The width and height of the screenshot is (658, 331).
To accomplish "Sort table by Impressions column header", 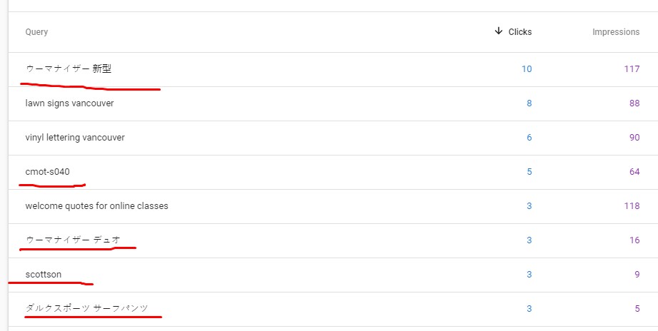I will [x=616, y=32].
